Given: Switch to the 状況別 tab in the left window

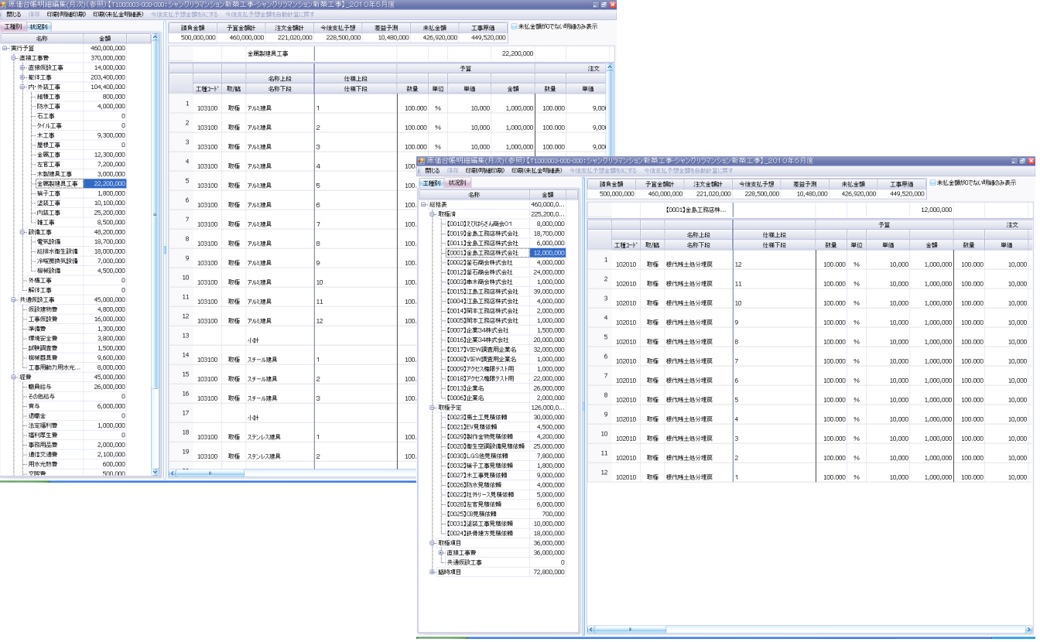Looking at the screenshot, I should tap(39, 27).
